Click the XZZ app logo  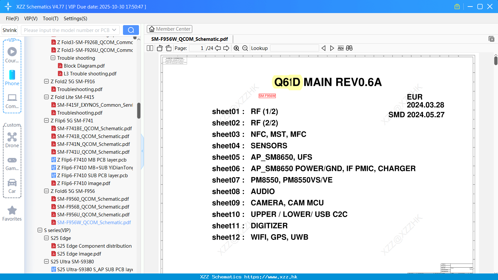[x=8, y=7]
